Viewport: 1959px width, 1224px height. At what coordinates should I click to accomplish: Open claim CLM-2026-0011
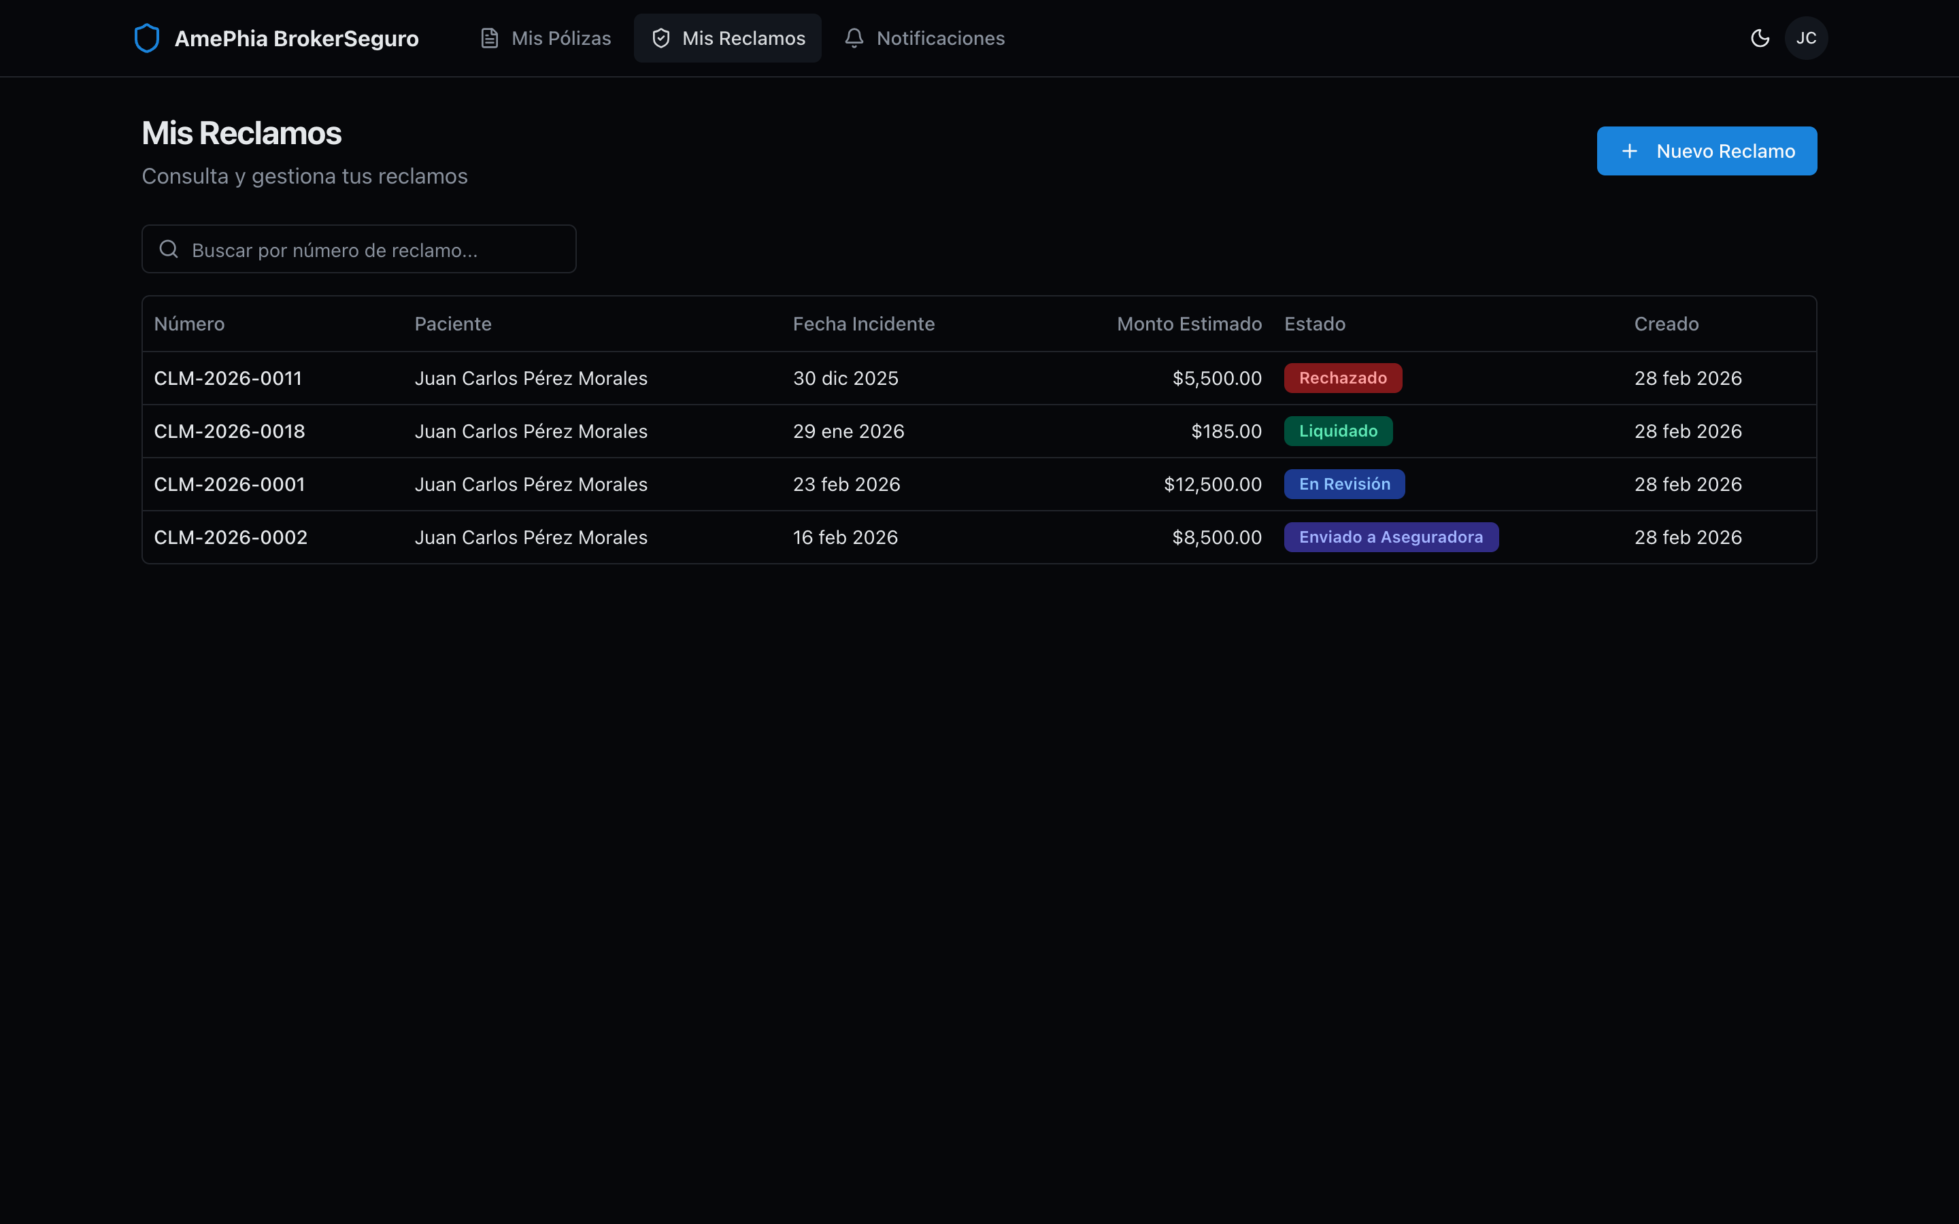227,378
